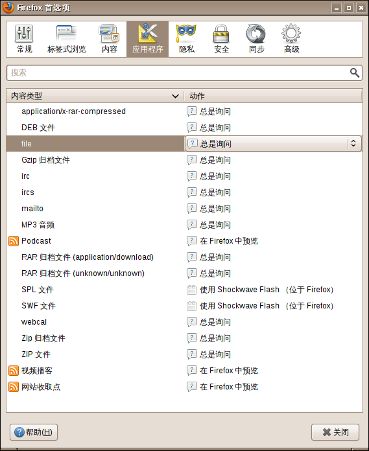Select the SWF 文件 row
The height and width of the screenshot is (451, 369).
pyautogui.click(x=184, y=306)
